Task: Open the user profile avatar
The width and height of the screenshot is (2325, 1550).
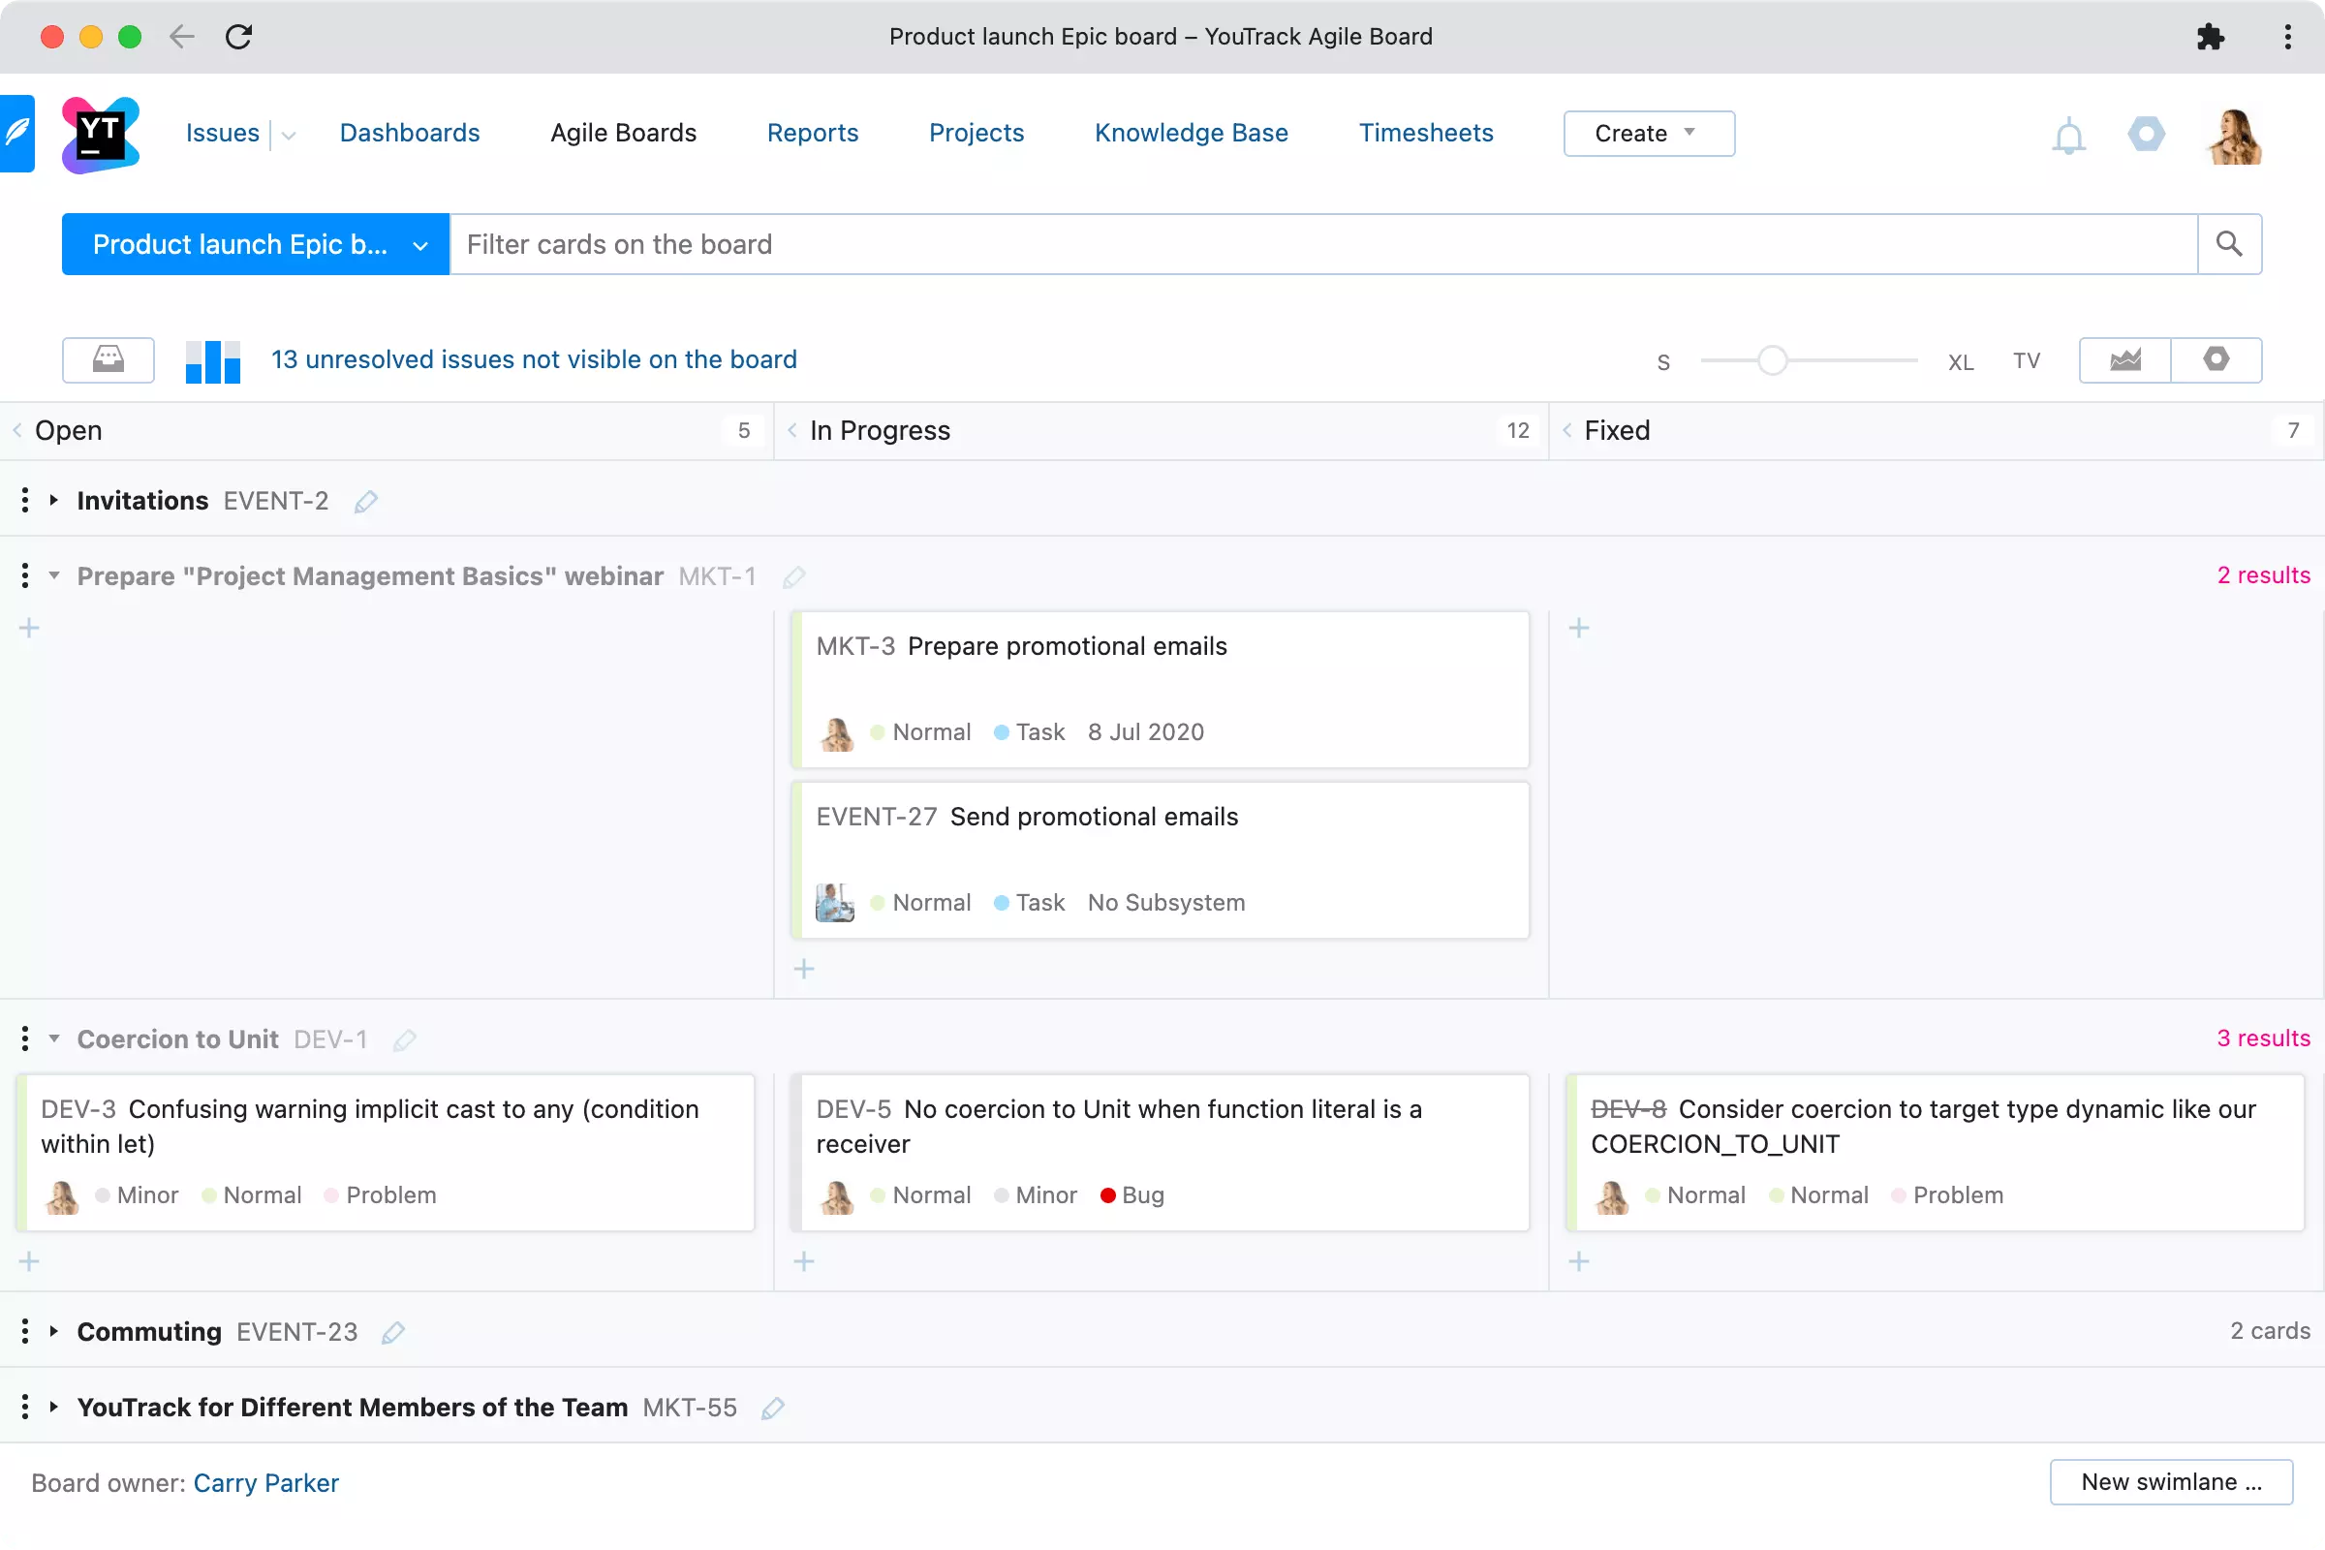Action: click(x=2234, y=135)
